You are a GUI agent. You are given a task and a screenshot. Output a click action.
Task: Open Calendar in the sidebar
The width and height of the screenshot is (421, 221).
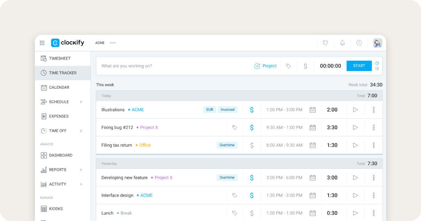click(x=63, y=87)
